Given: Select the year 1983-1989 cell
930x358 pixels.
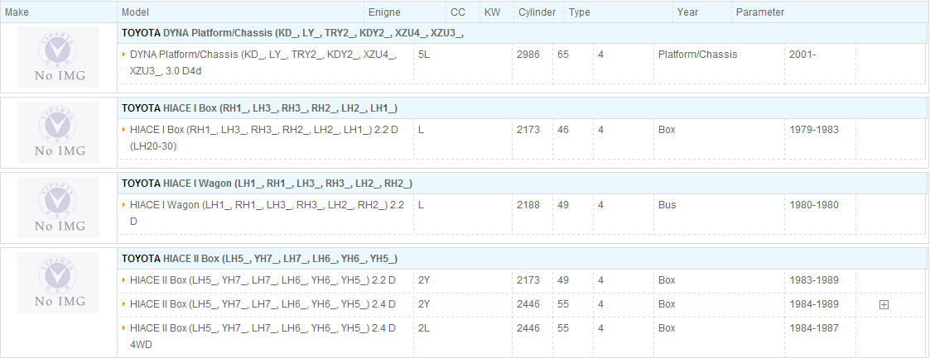Looking at the screenshot, I should pos(814,280).
